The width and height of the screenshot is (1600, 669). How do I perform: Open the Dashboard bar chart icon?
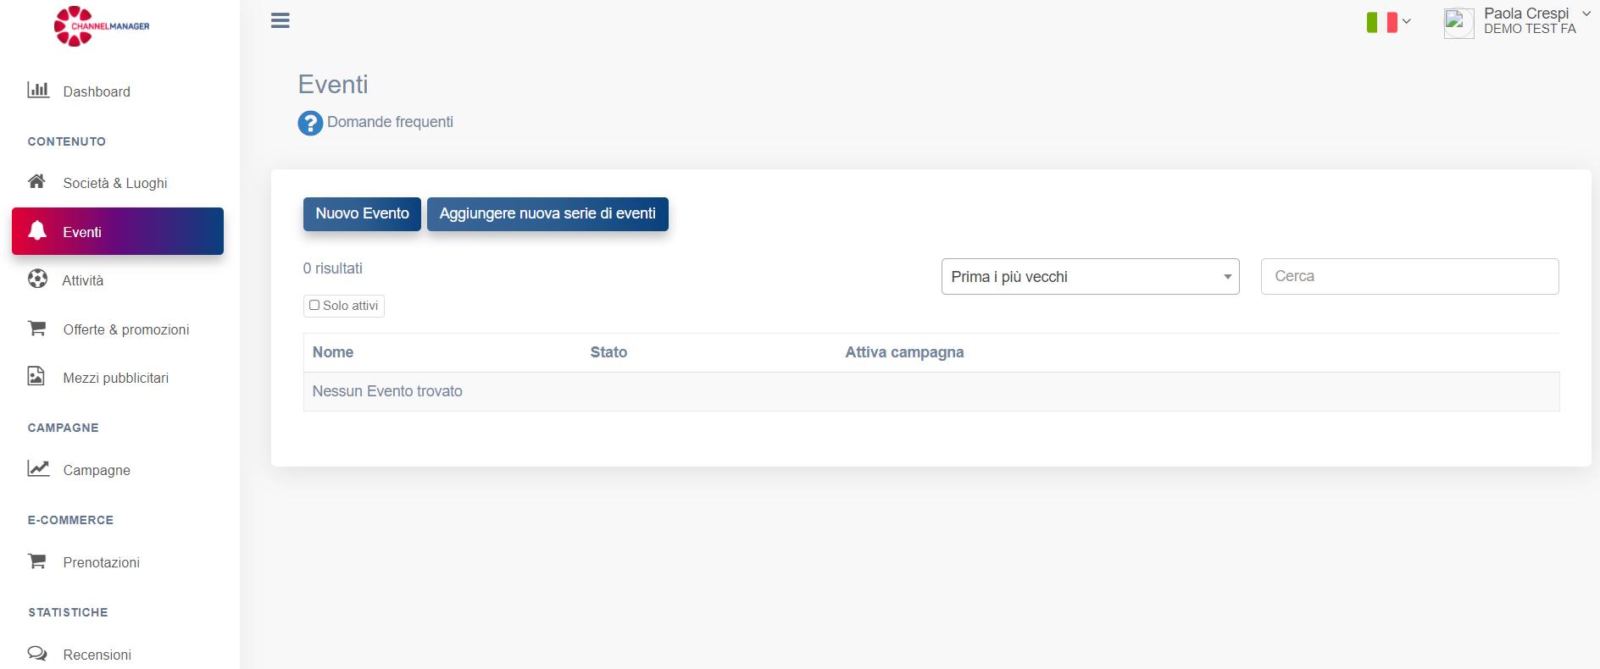(x=38, y=90)
